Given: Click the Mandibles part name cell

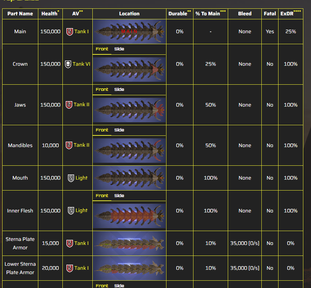Looking at the screenshot, I should click(20, 145).
